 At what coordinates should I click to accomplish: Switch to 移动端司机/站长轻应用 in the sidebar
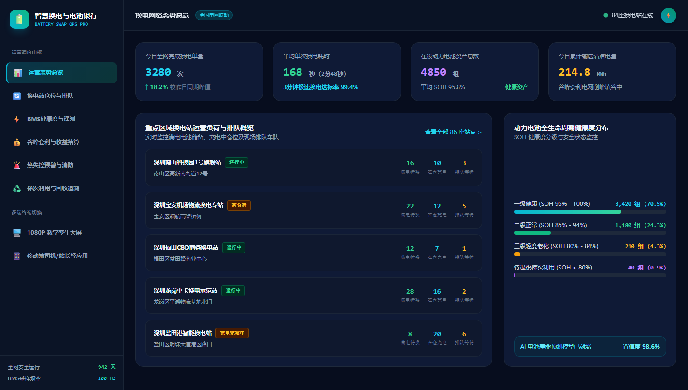(x=61, y=256)
